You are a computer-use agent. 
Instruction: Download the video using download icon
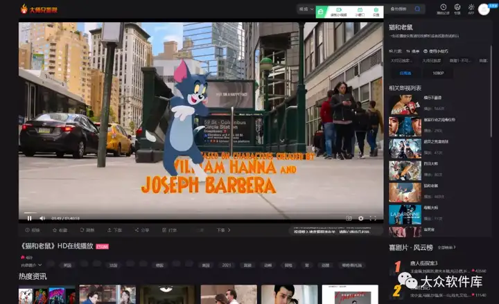point(110,230)
